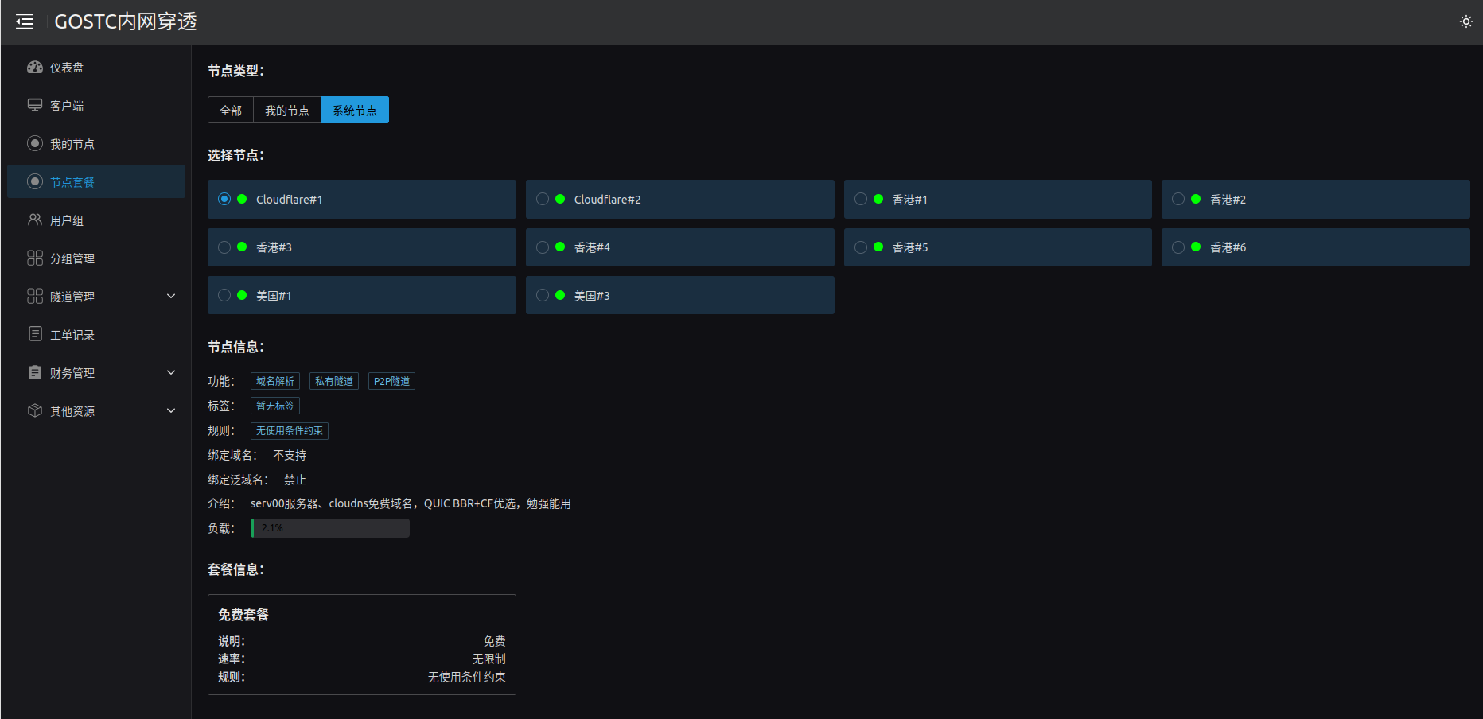Expand the 财务管理 submenu chevron
This screenshot has height=719, width=1483.
pyautogui.click(x=171, y=373)
